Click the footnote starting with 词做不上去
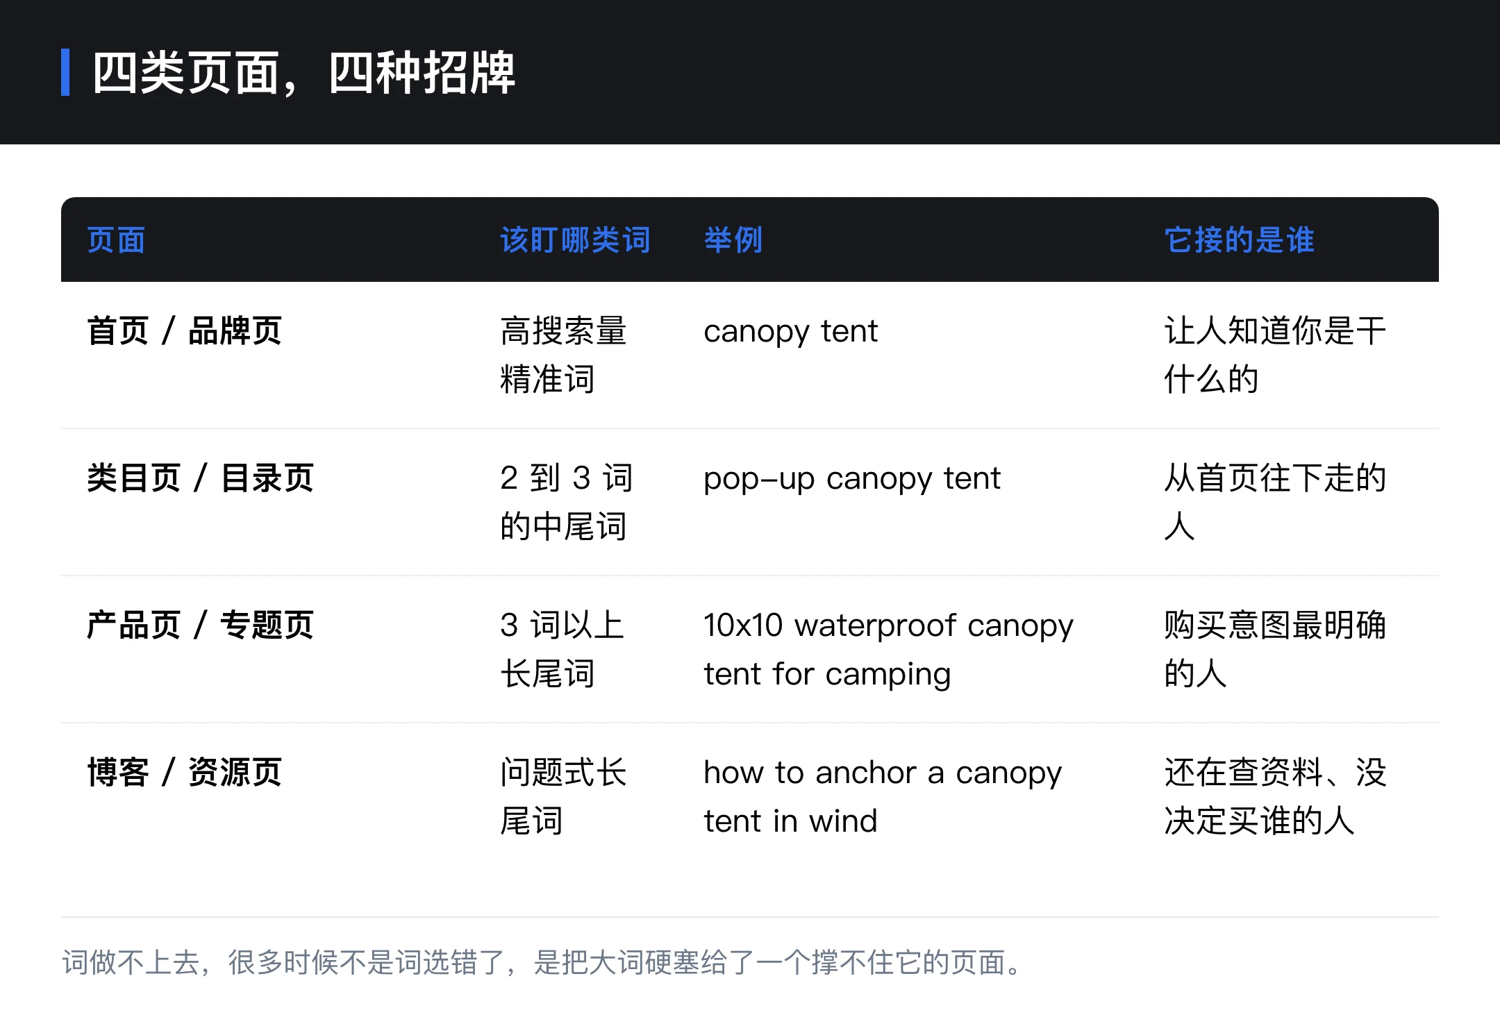This screenshot has width=1500, height=1033. pos(542,962)
